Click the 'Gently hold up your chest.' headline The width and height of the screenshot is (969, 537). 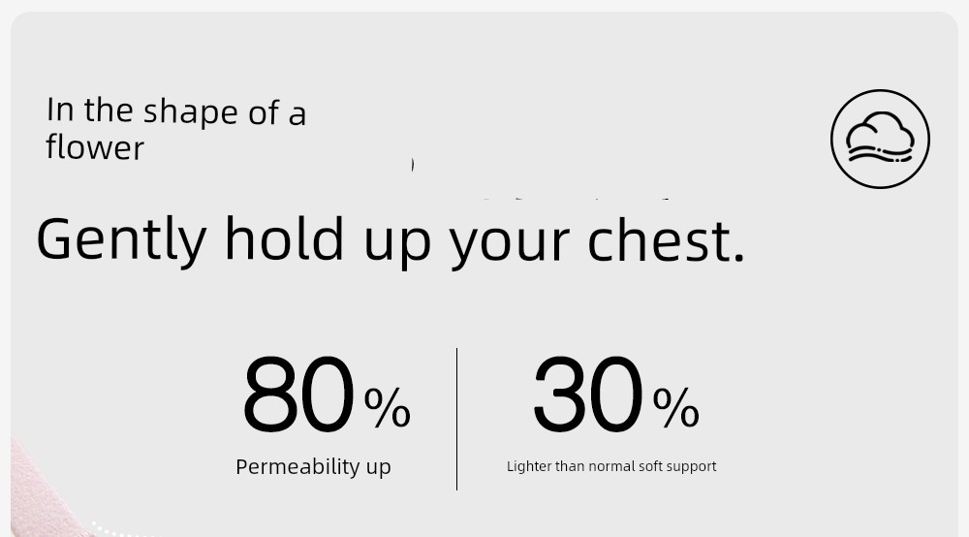pos(391,241)
